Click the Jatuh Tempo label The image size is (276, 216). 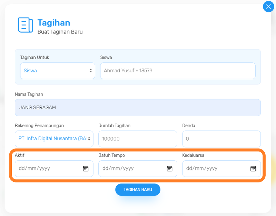tap(111, 155)
